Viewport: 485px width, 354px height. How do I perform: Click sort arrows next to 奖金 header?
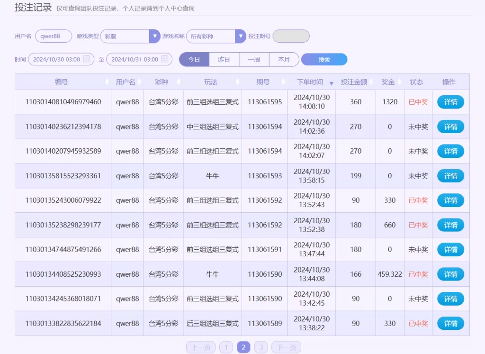point(399,82)
